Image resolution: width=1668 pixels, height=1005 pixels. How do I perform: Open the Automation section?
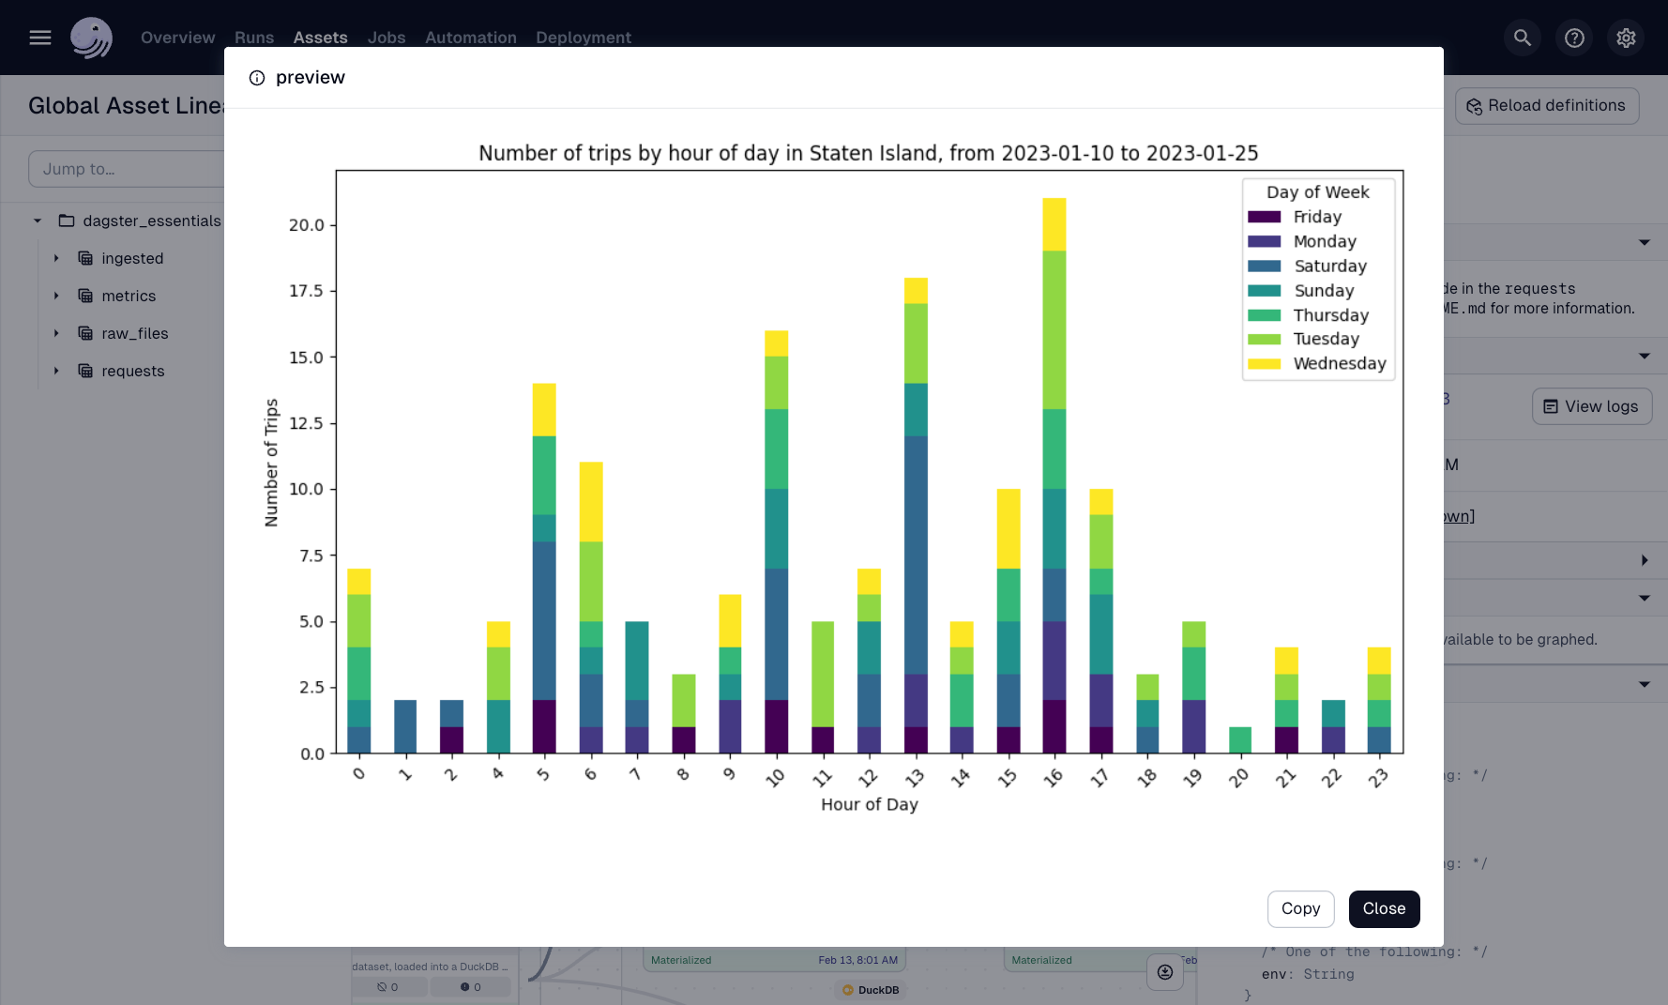[470, 38]
